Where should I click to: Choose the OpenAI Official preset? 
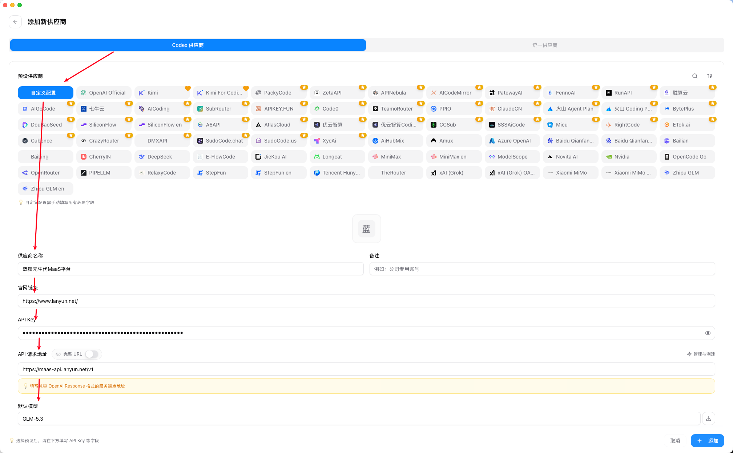point(104,93)
